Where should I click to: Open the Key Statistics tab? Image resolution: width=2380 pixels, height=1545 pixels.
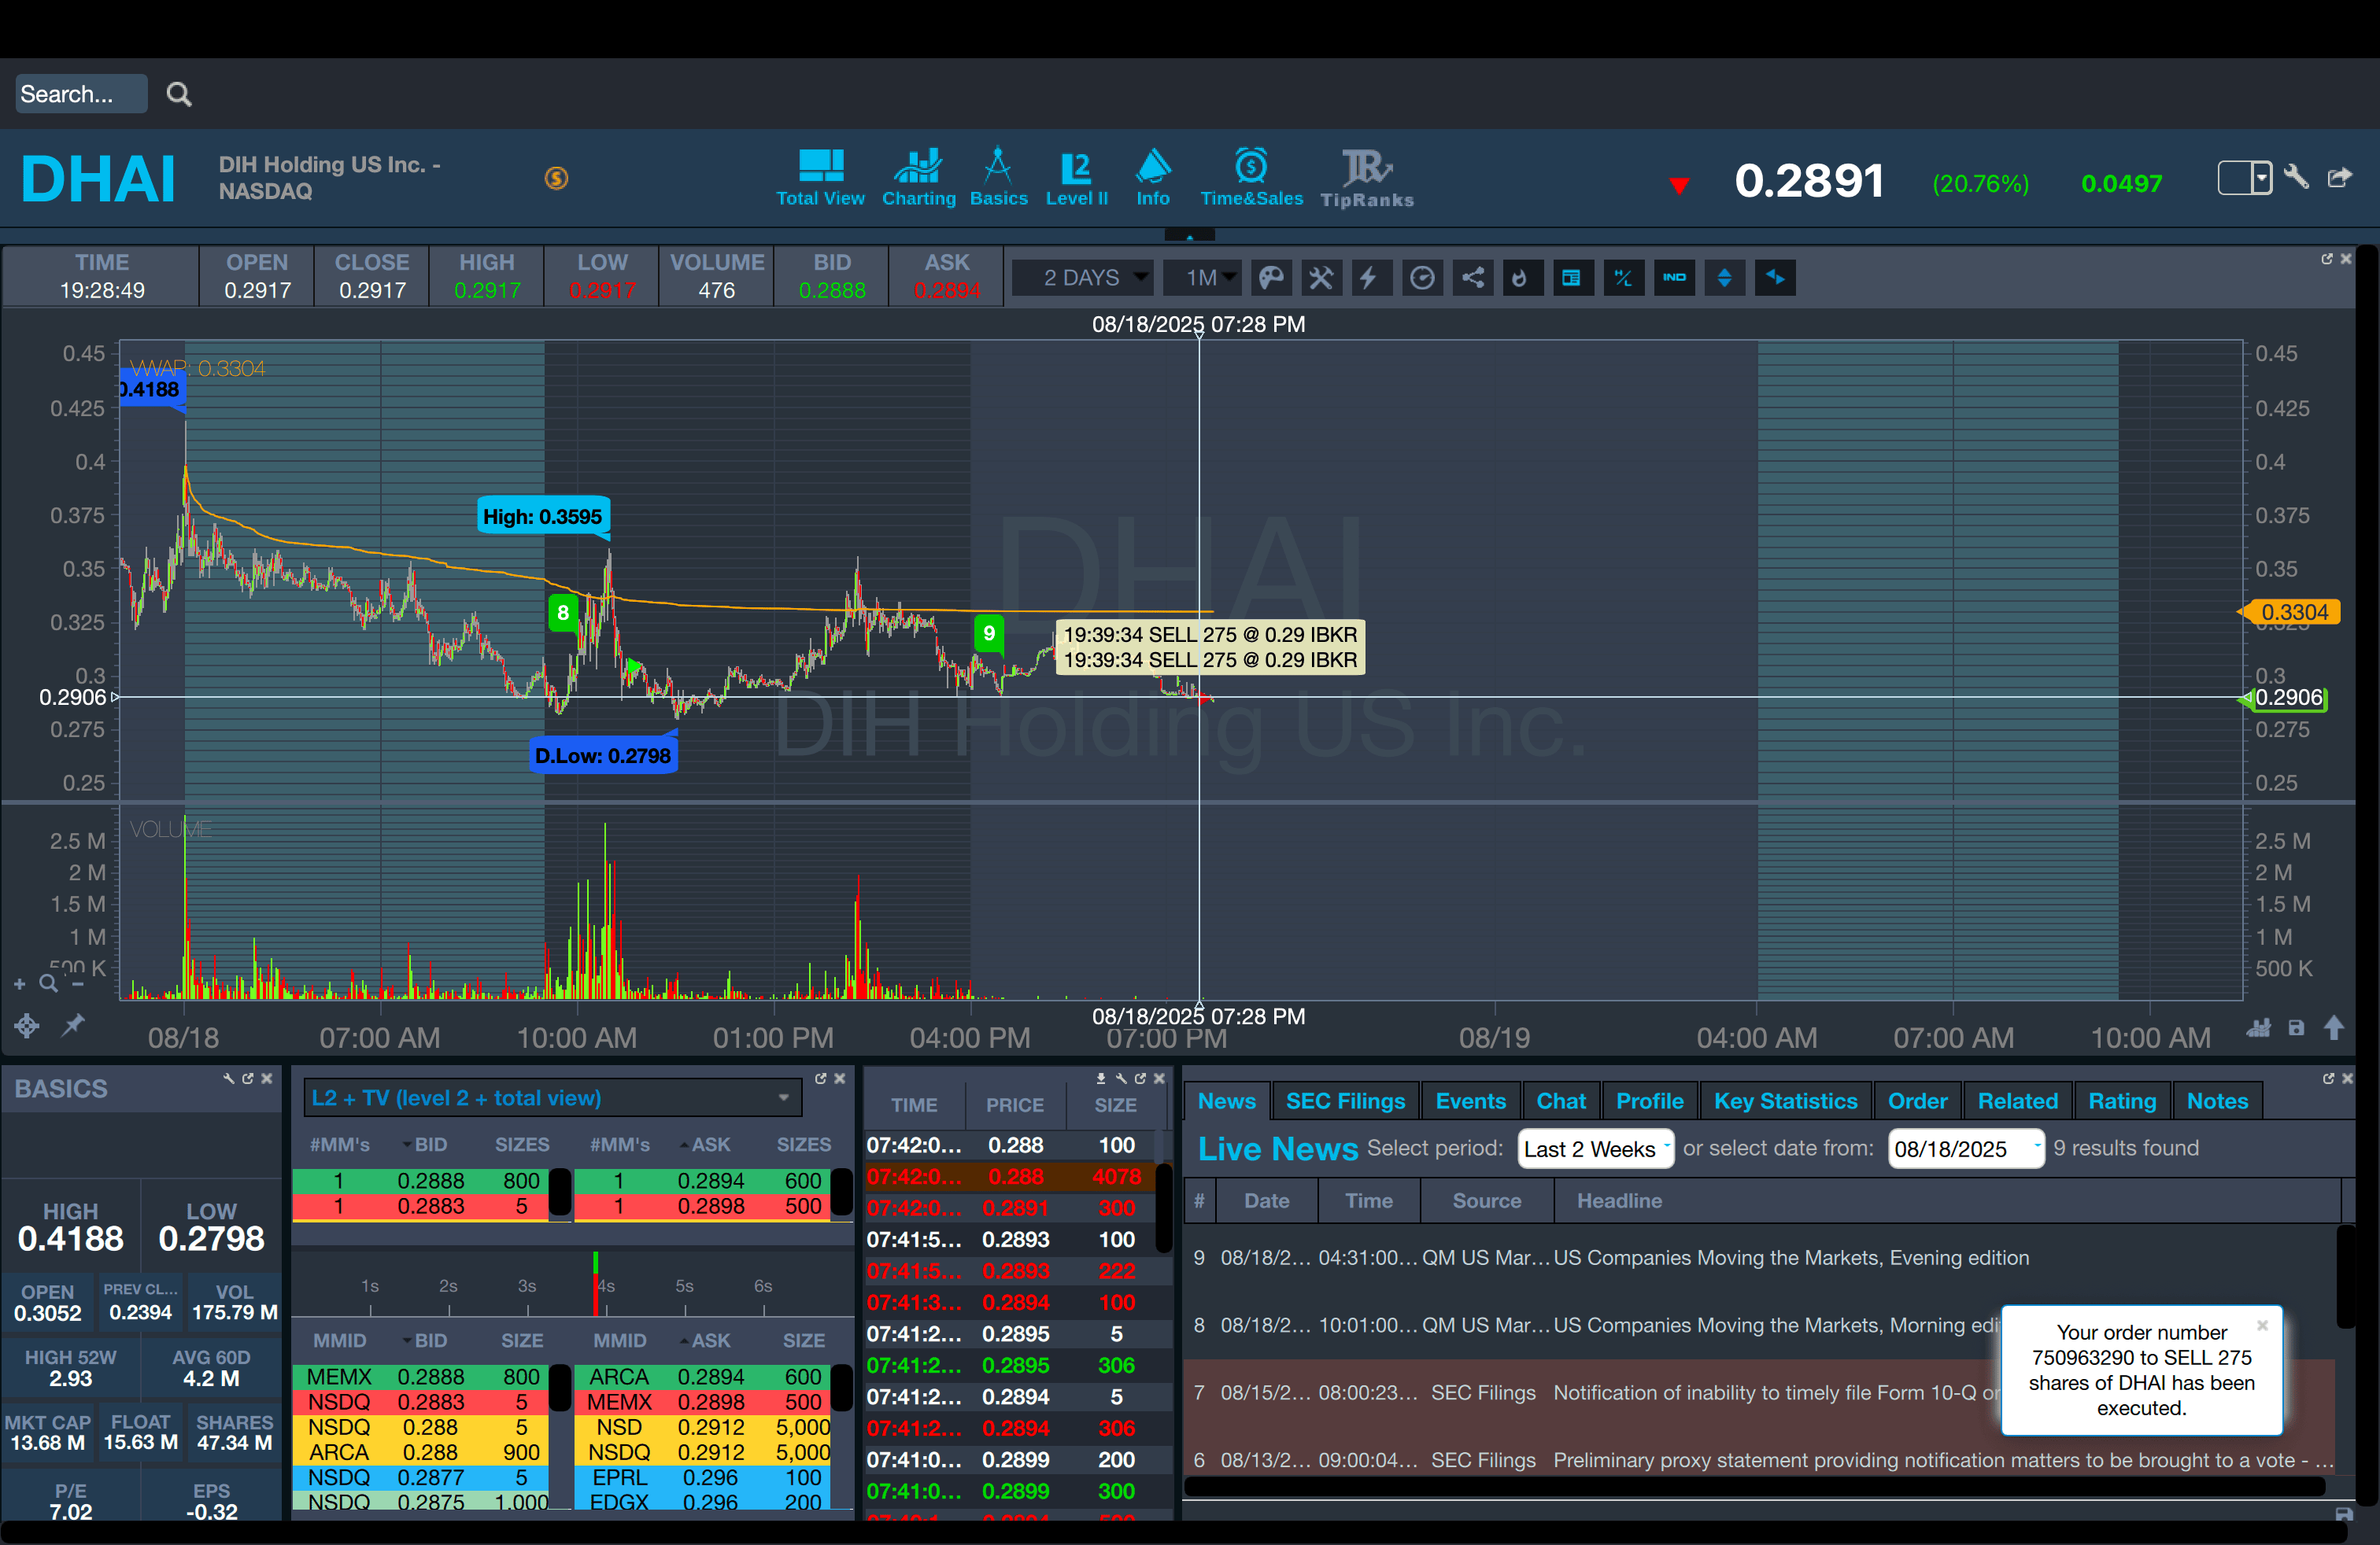coord(1784,1101)
